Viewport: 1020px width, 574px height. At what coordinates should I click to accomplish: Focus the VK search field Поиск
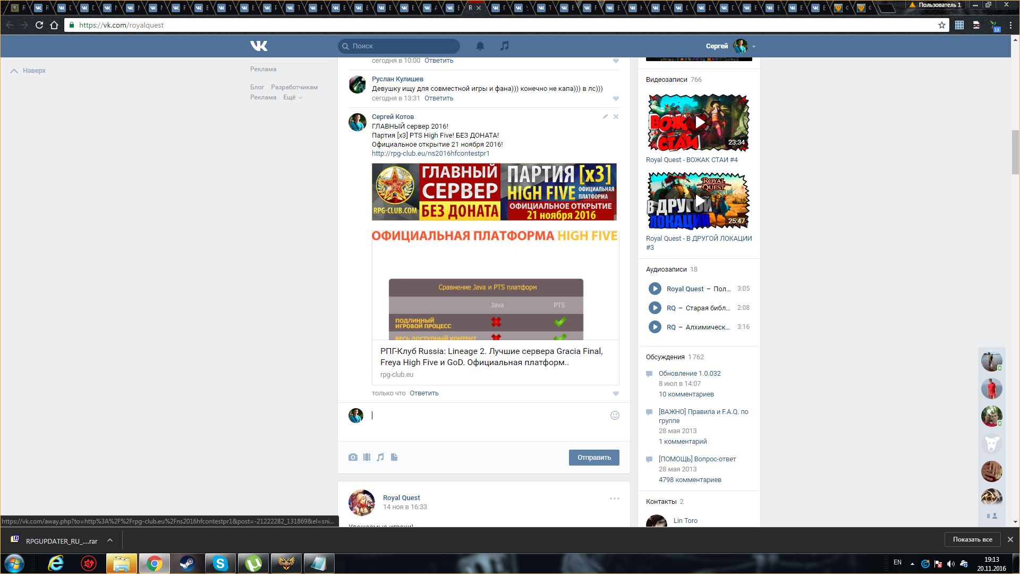tap(399, 46)
